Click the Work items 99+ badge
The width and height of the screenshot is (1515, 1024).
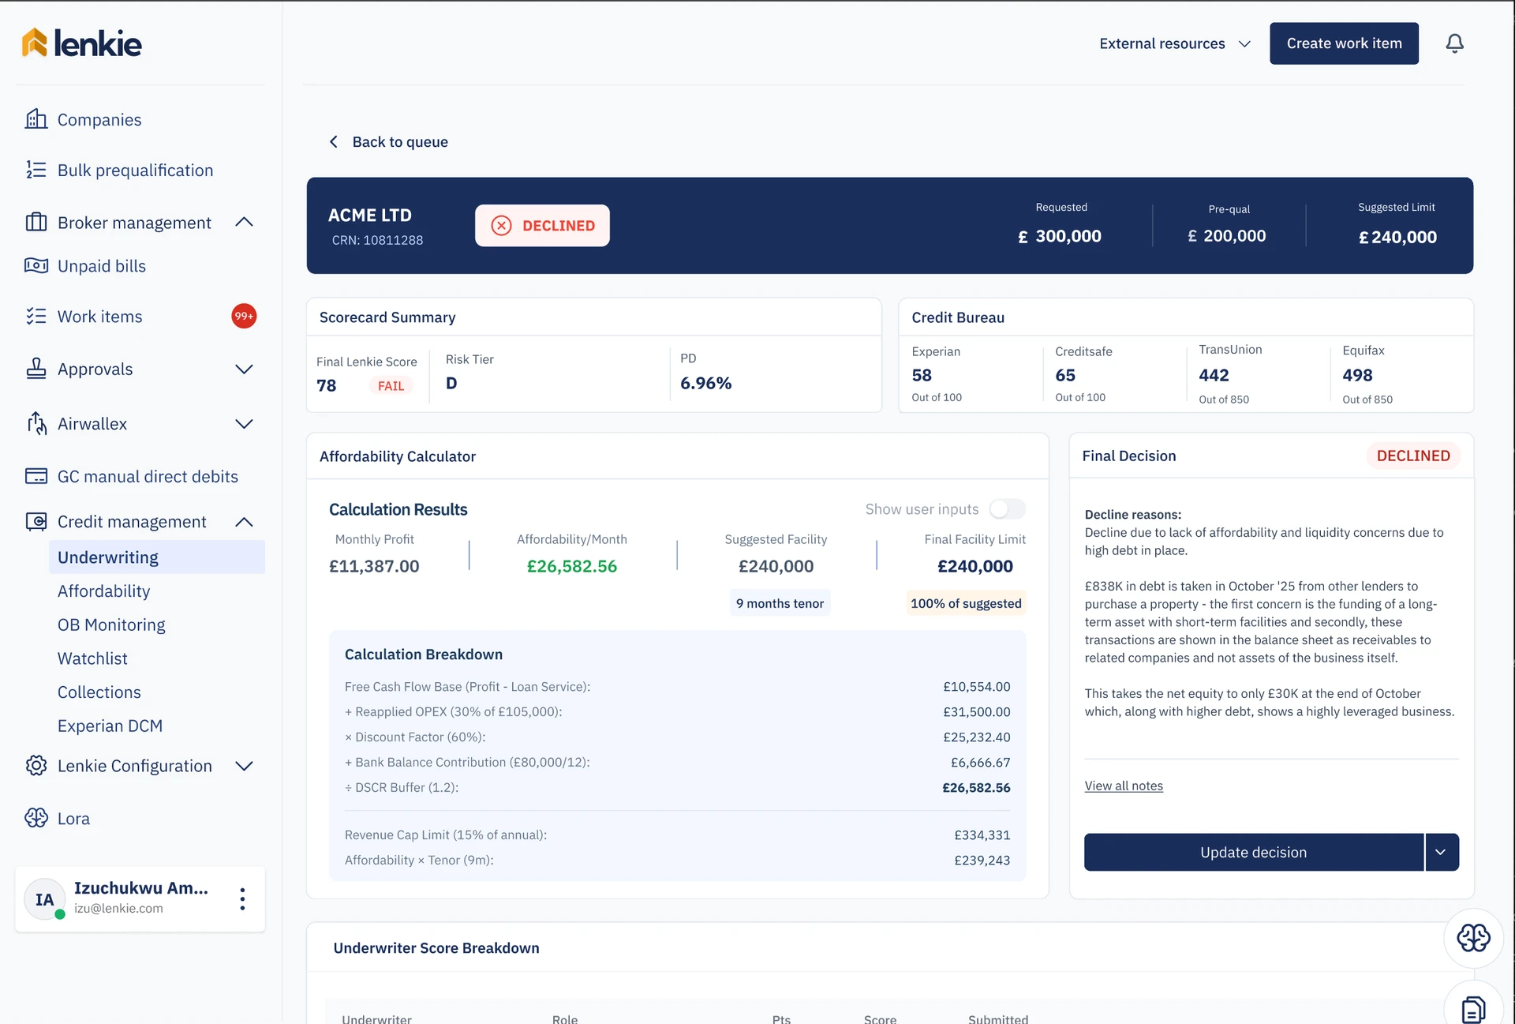pyautogui.click(x=244, y=316)
